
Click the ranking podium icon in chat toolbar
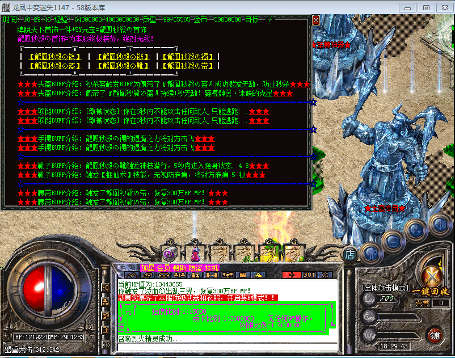[227, 275]
